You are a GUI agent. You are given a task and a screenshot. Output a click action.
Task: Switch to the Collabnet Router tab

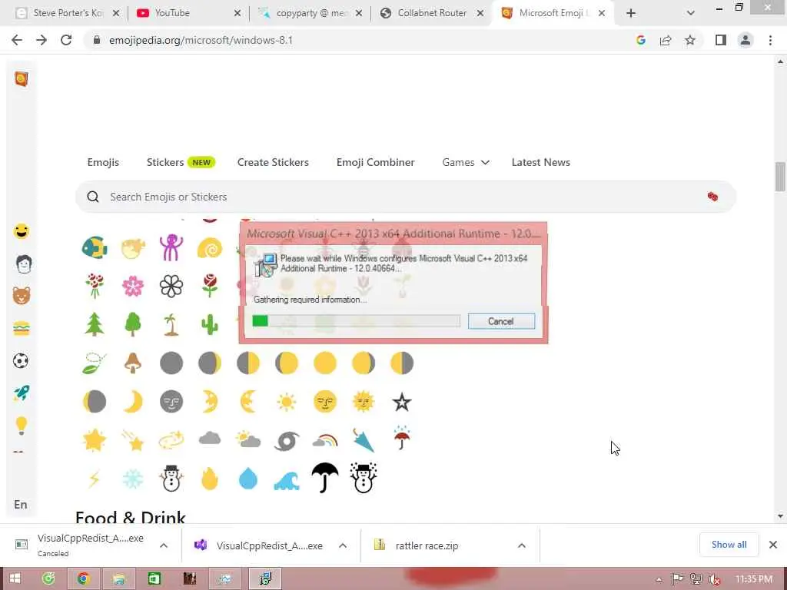tap(431, 13)
